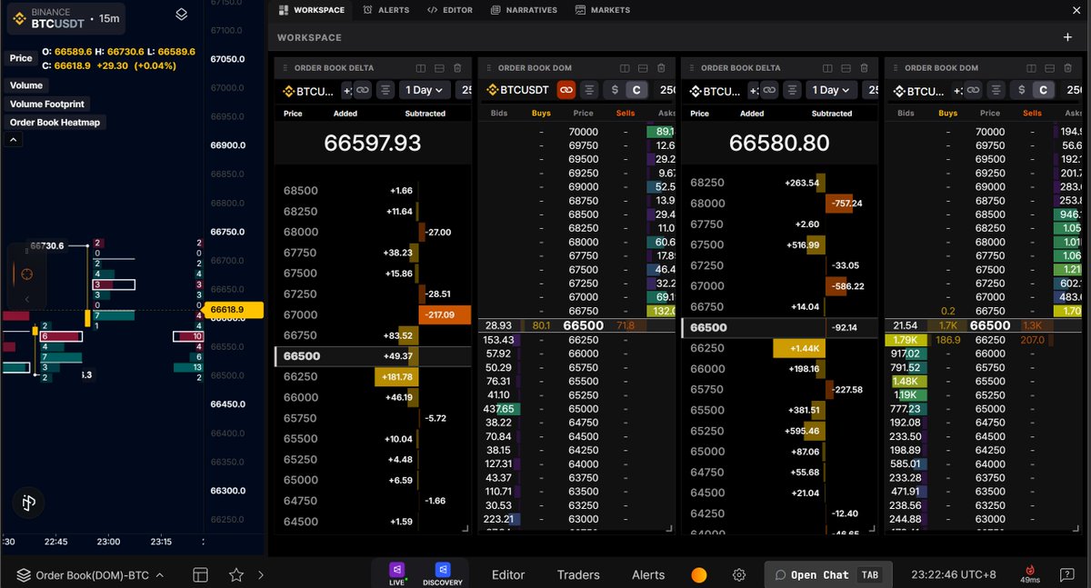Expand the Order Book(DOM)-BTC workspace selector
This screenshot has height=588, width=1091.
[x=90, y=574]
